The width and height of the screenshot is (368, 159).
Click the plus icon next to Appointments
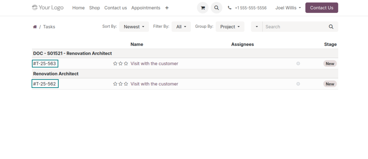coord(167,8)
